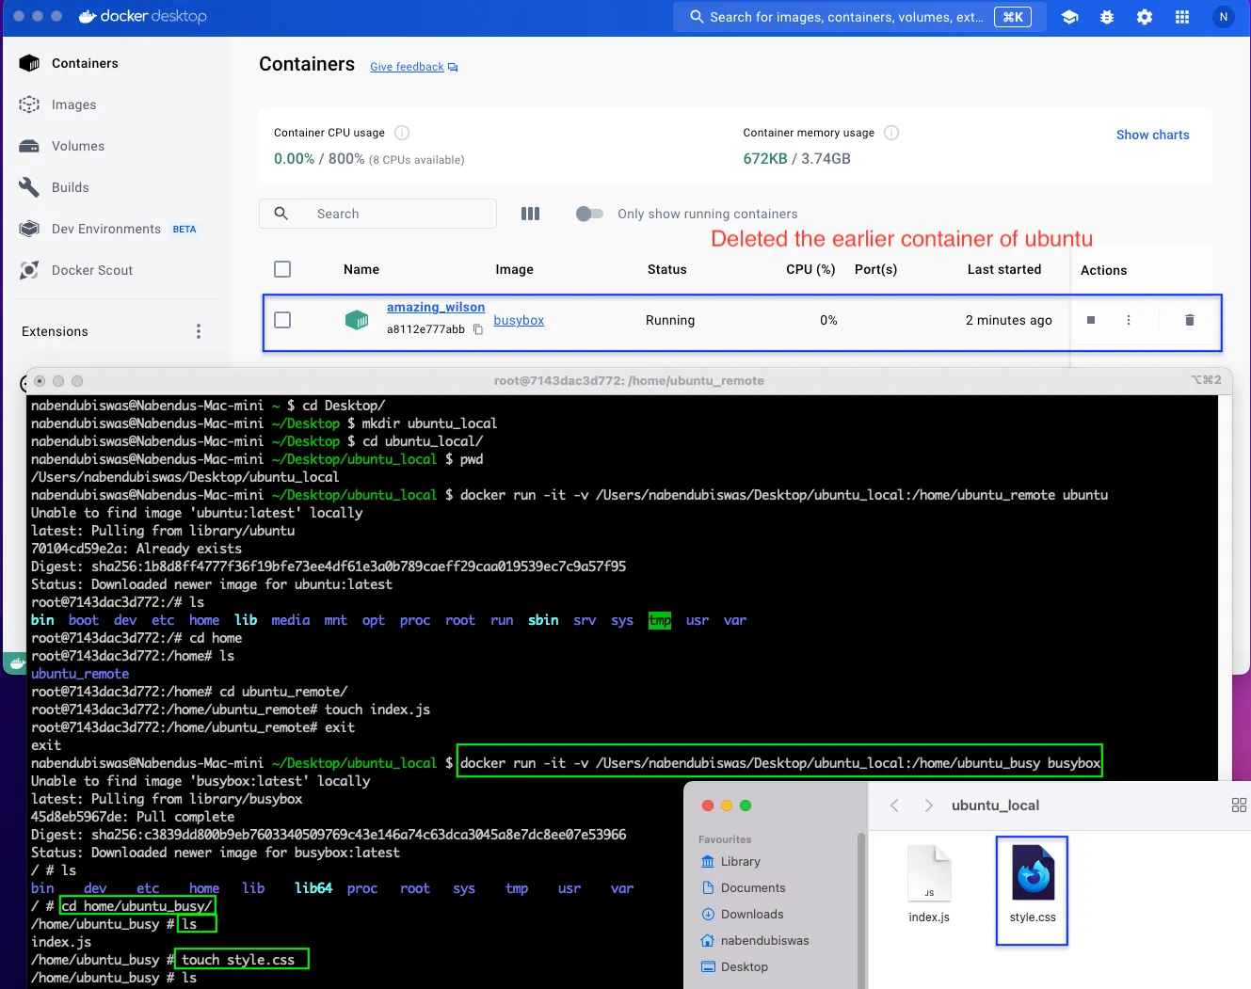
Task: Sort containers by Name column
Action: 361,269
